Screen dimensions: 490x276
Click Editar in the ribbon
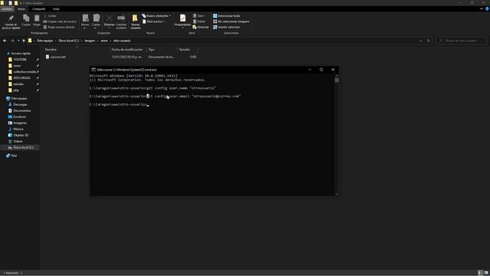click(199, 21)
